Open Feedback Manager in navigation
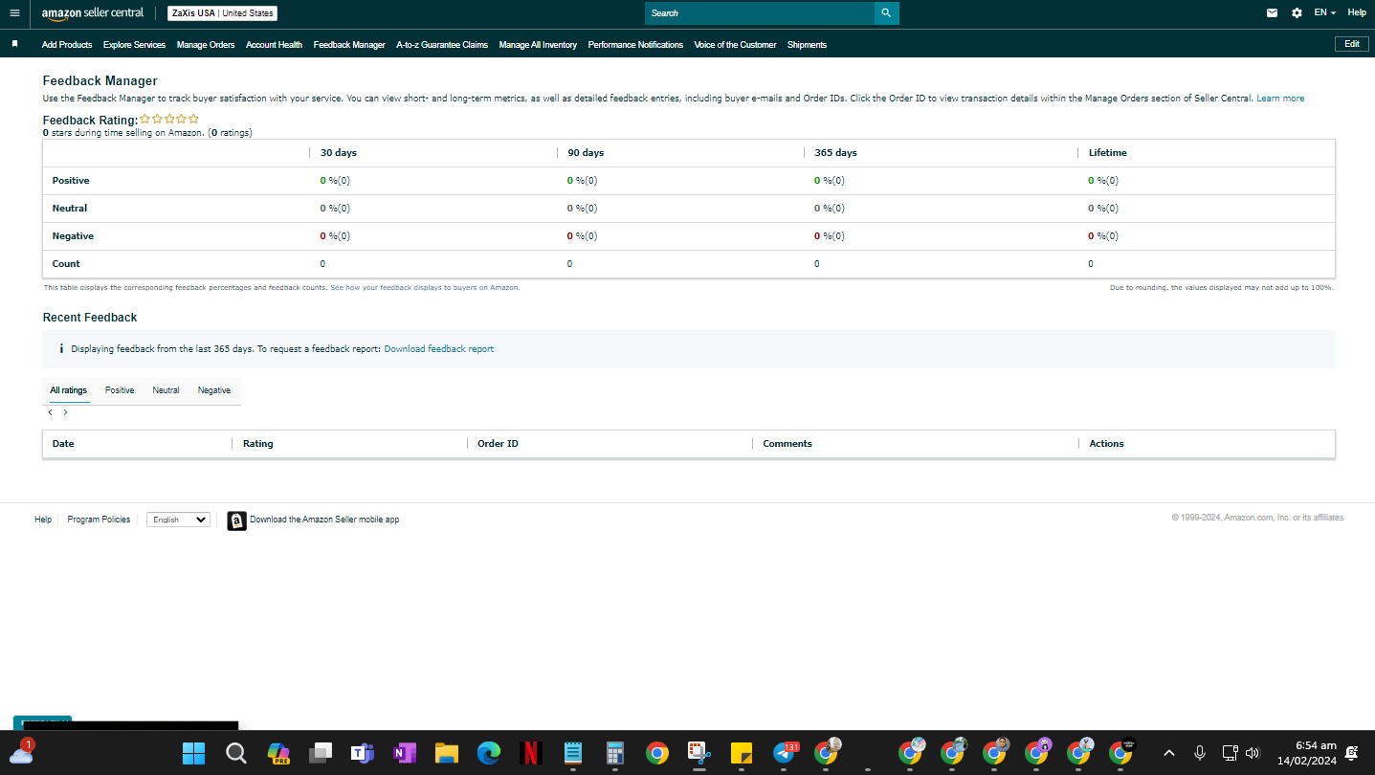1375x775 pixels. pos(349,45)
